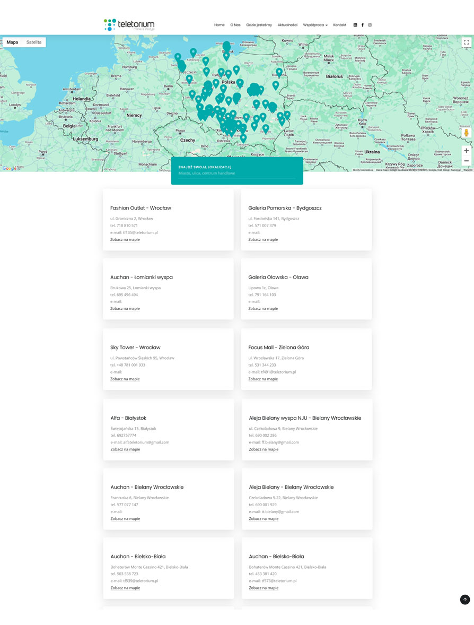This screenshot has width=474, height=625.
Task: Click email tf539@teletorium.pl
Action: 141,581
